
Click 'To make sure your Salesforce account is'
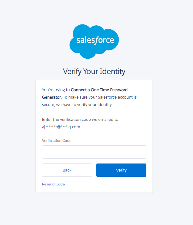tap(100, 97)
